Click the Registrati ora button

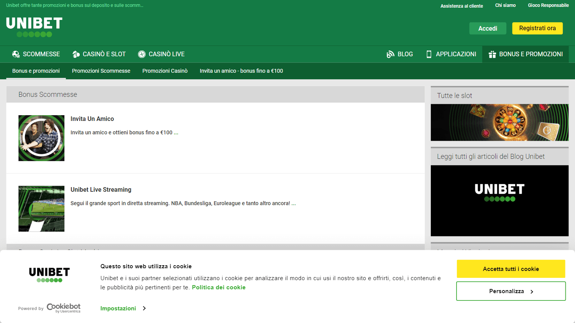(x=537, y=28)
